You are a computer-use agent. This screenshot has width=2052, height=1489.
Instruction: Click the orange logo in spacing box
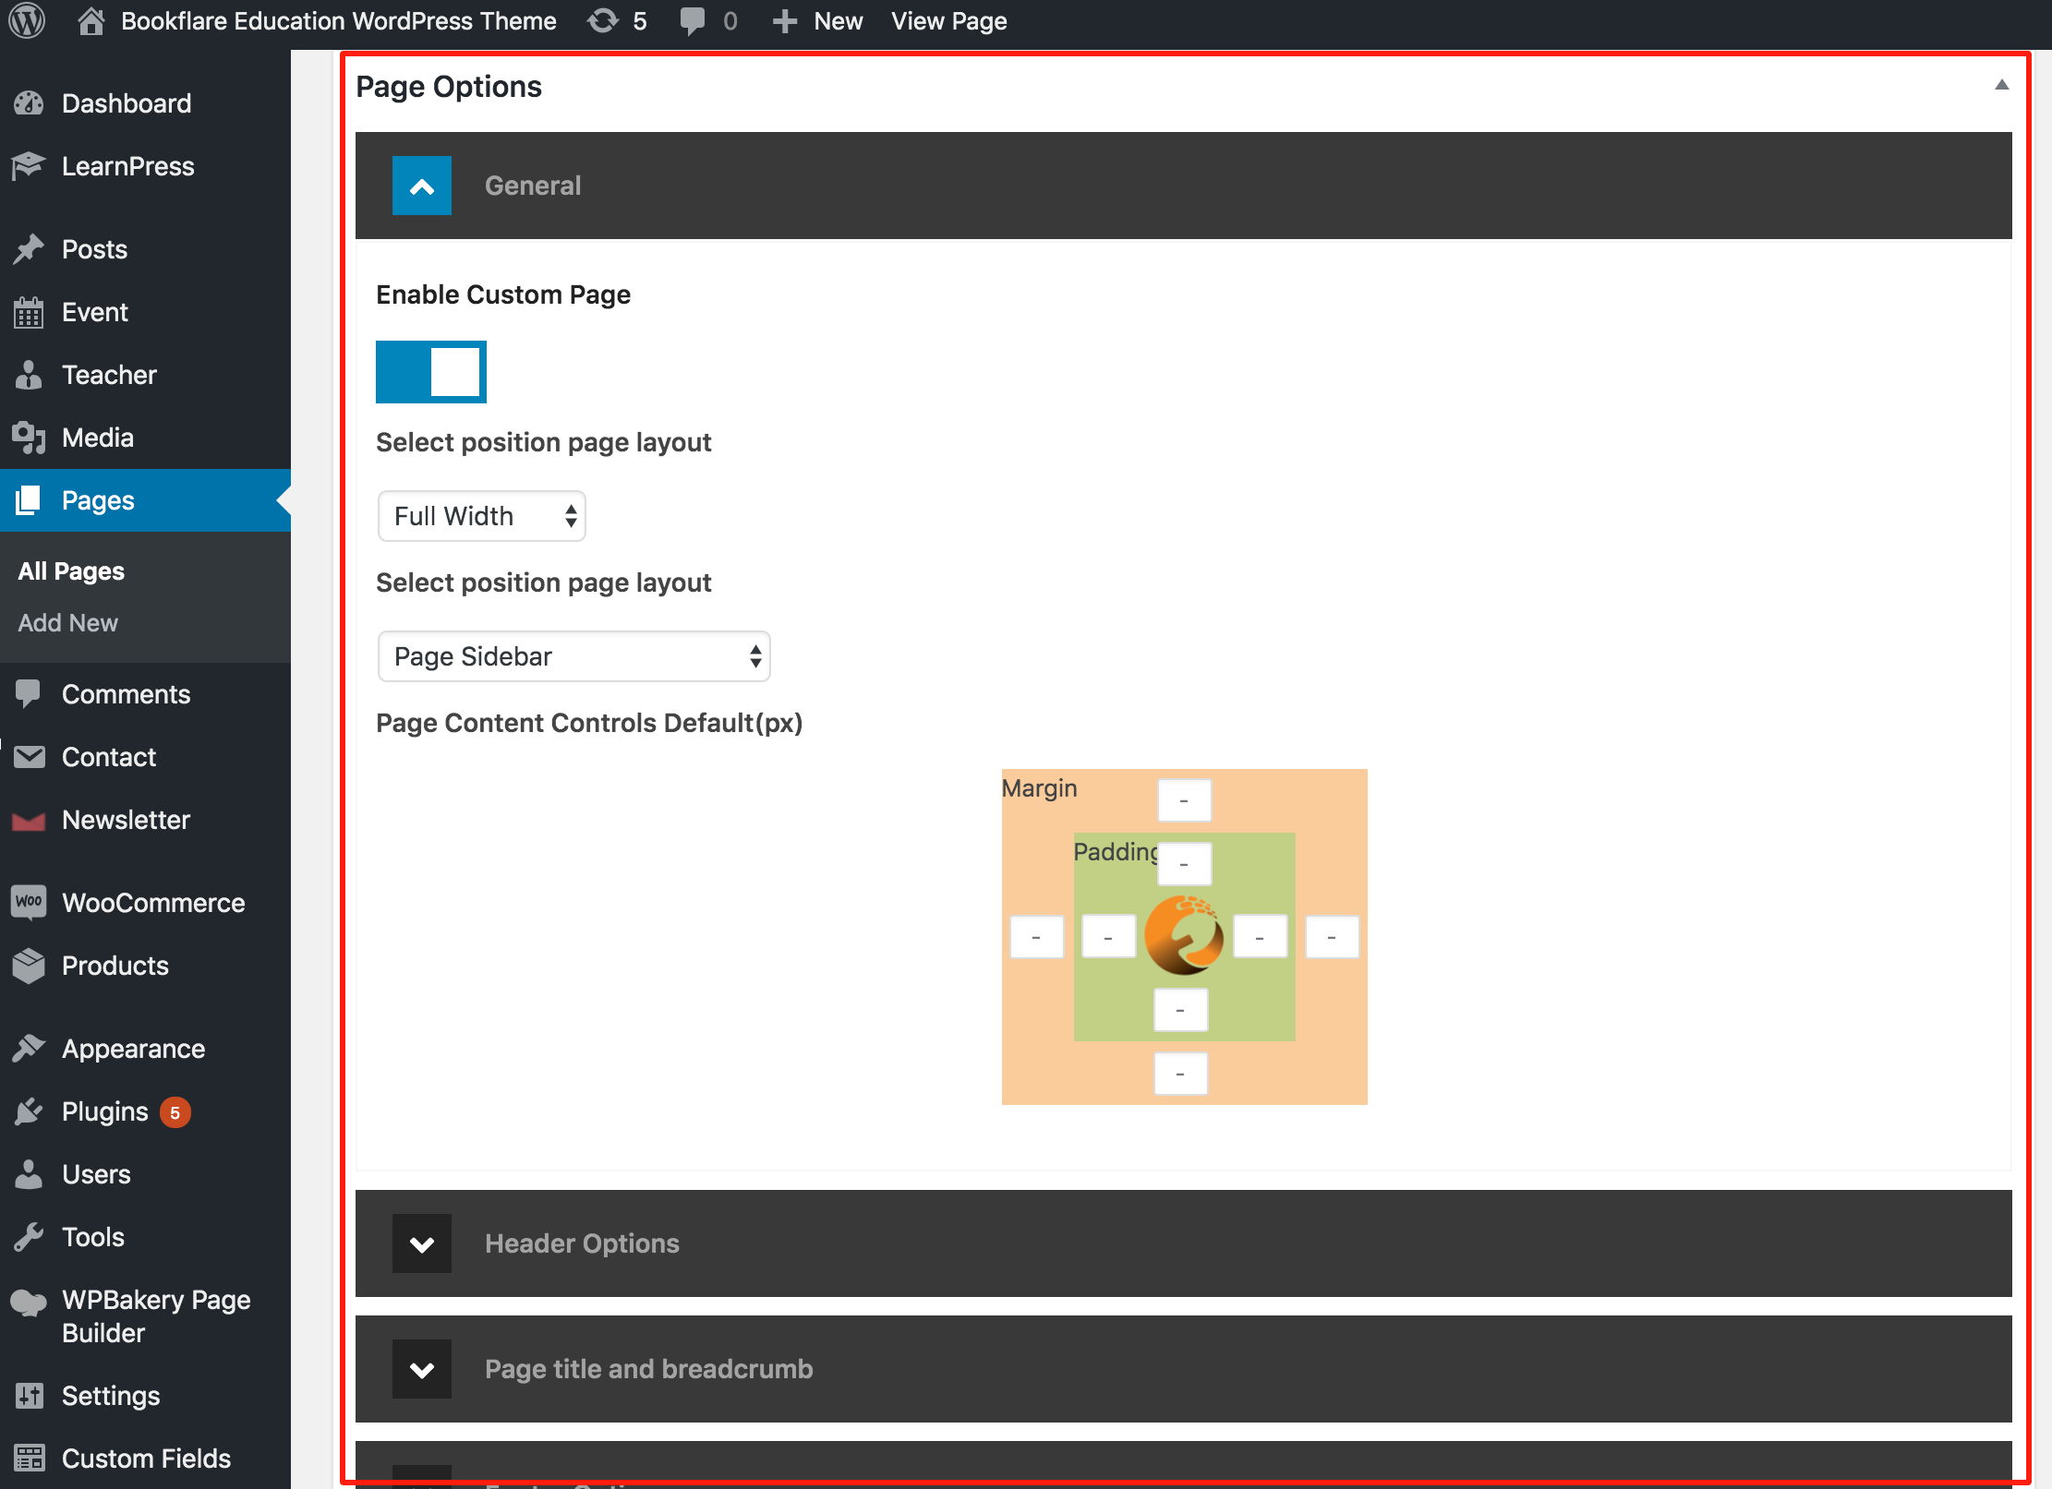[1184, 935]
